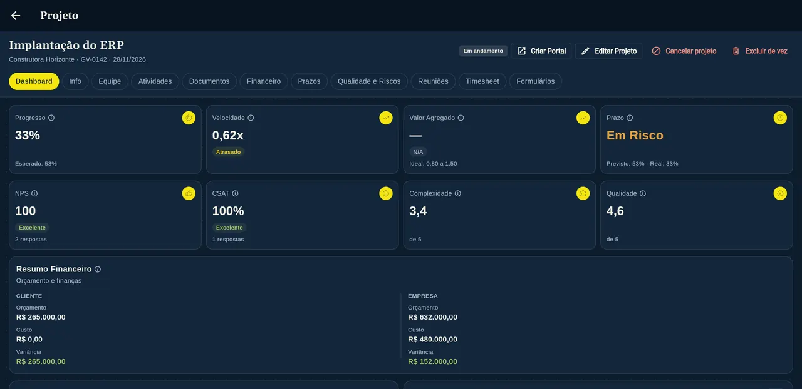Click the Criar Portal button
The height and width of the screenshot is (389, 802).
[541, 51]
